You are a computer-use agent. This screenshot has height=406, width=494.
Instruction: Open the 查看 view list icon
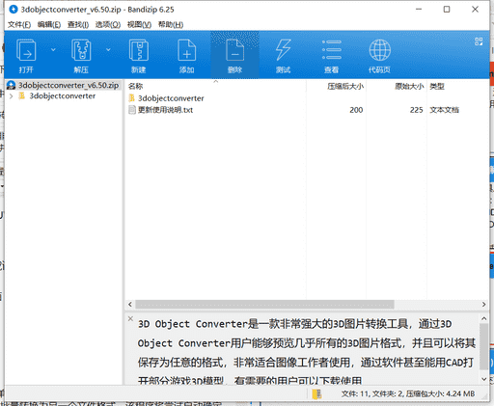pos(331,55)
